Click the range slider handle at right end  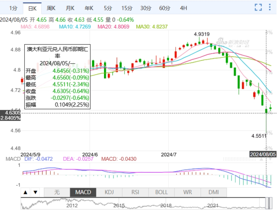click(268, 203)
